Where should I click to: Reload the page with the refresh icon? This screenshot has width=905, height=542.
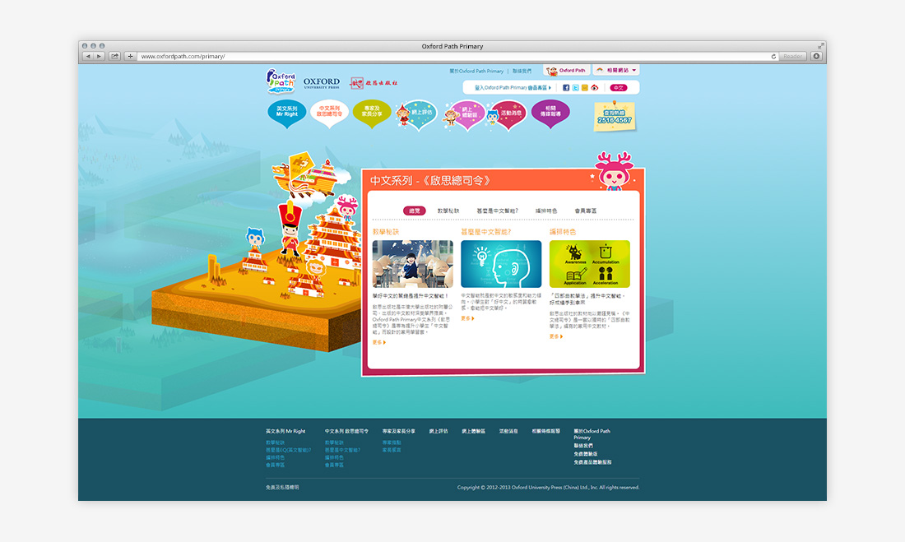[773, 57]
